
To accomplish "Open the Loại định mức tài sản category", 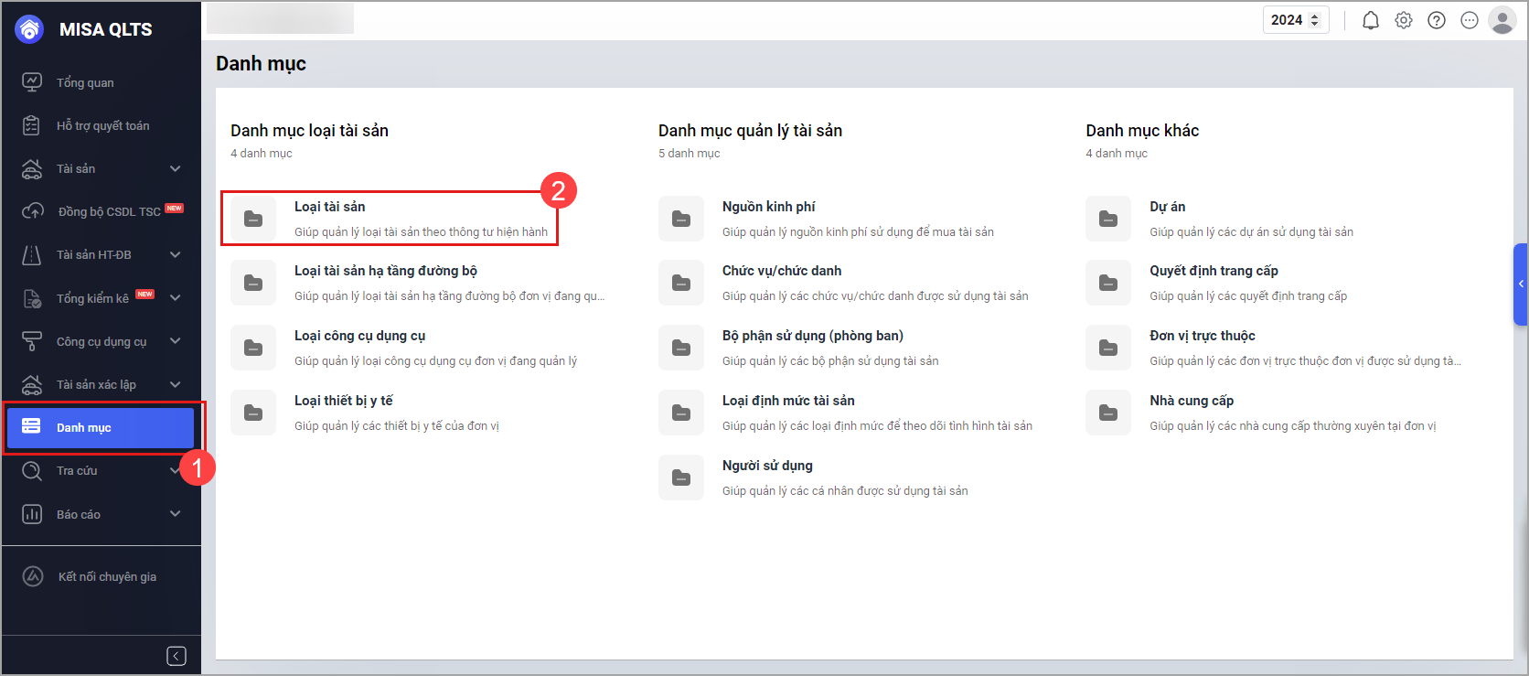I will (847, 413).
